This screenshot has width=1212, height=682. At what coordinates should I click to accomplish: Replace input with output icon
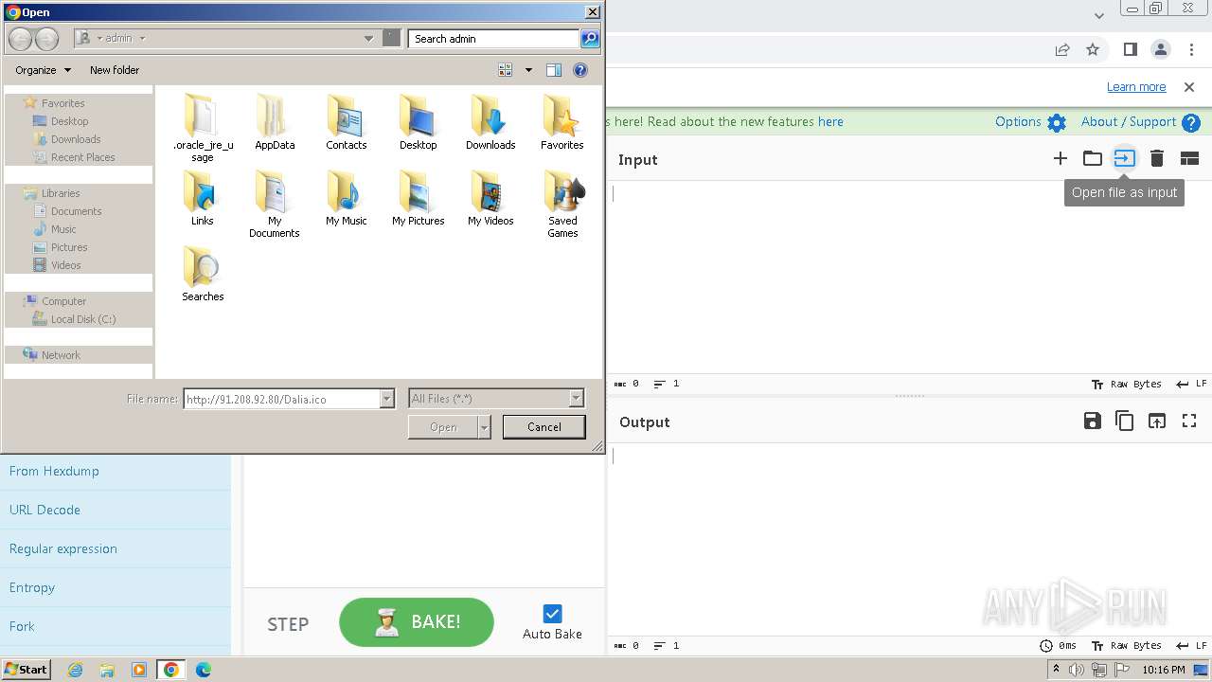1157,422
